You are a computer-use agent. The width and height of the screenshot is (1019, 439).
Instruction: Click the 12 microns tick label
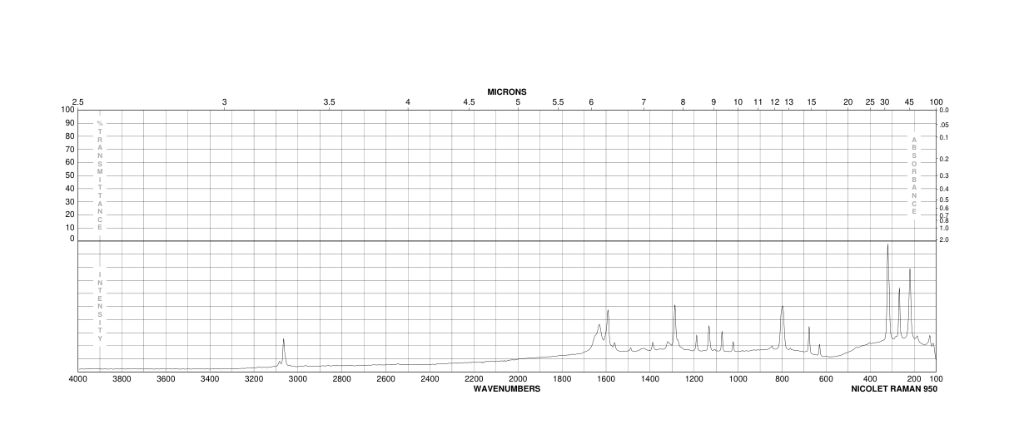(x=775, y=102)
